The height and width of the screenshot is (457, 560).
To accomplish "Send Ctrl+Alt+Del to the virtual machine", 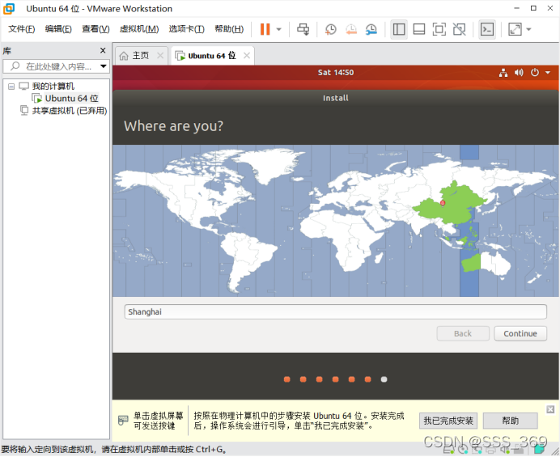I will pos(303,29).
